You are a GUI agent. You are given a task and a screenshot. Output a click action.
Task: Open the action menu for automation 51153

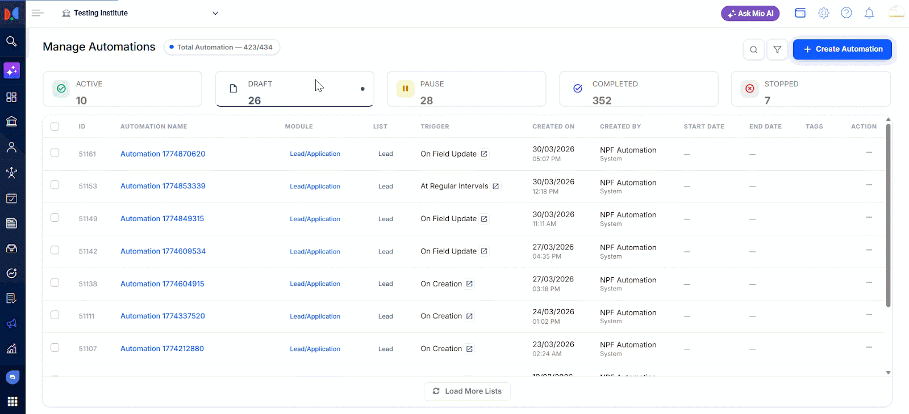point(868,185)
